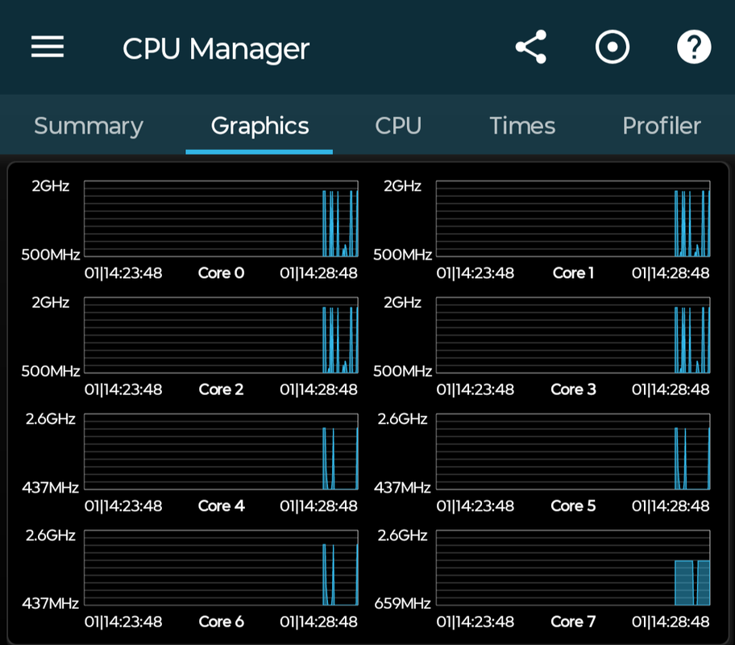Switch to the Profiler tab

pos(661,126)
